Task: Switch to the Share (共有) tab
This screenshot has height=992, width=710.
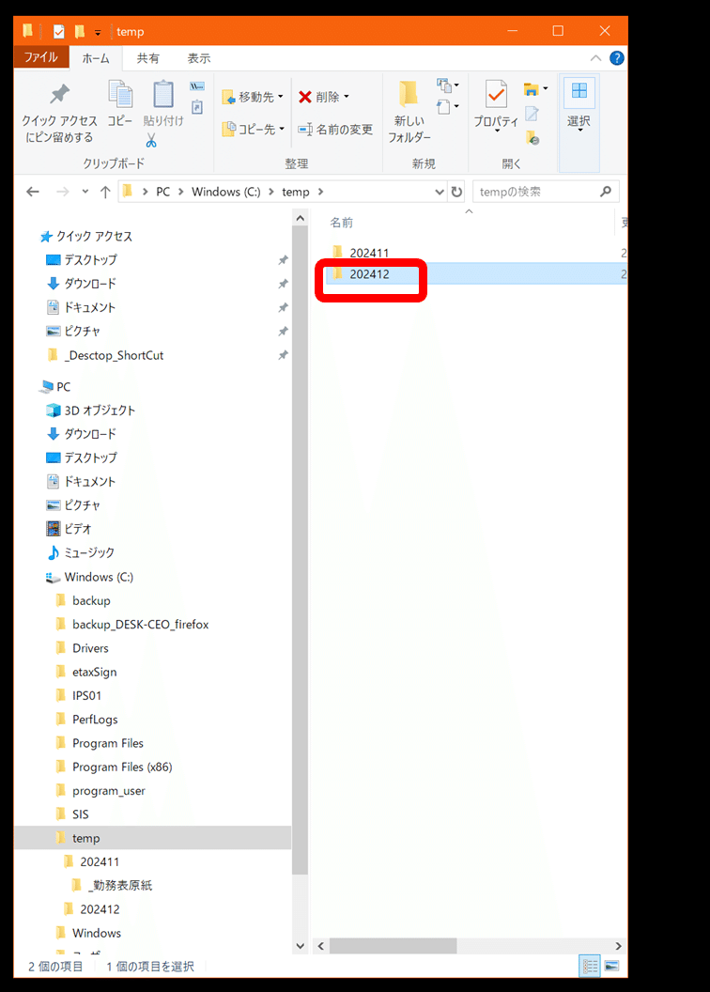Action: (x=148, y=58)
